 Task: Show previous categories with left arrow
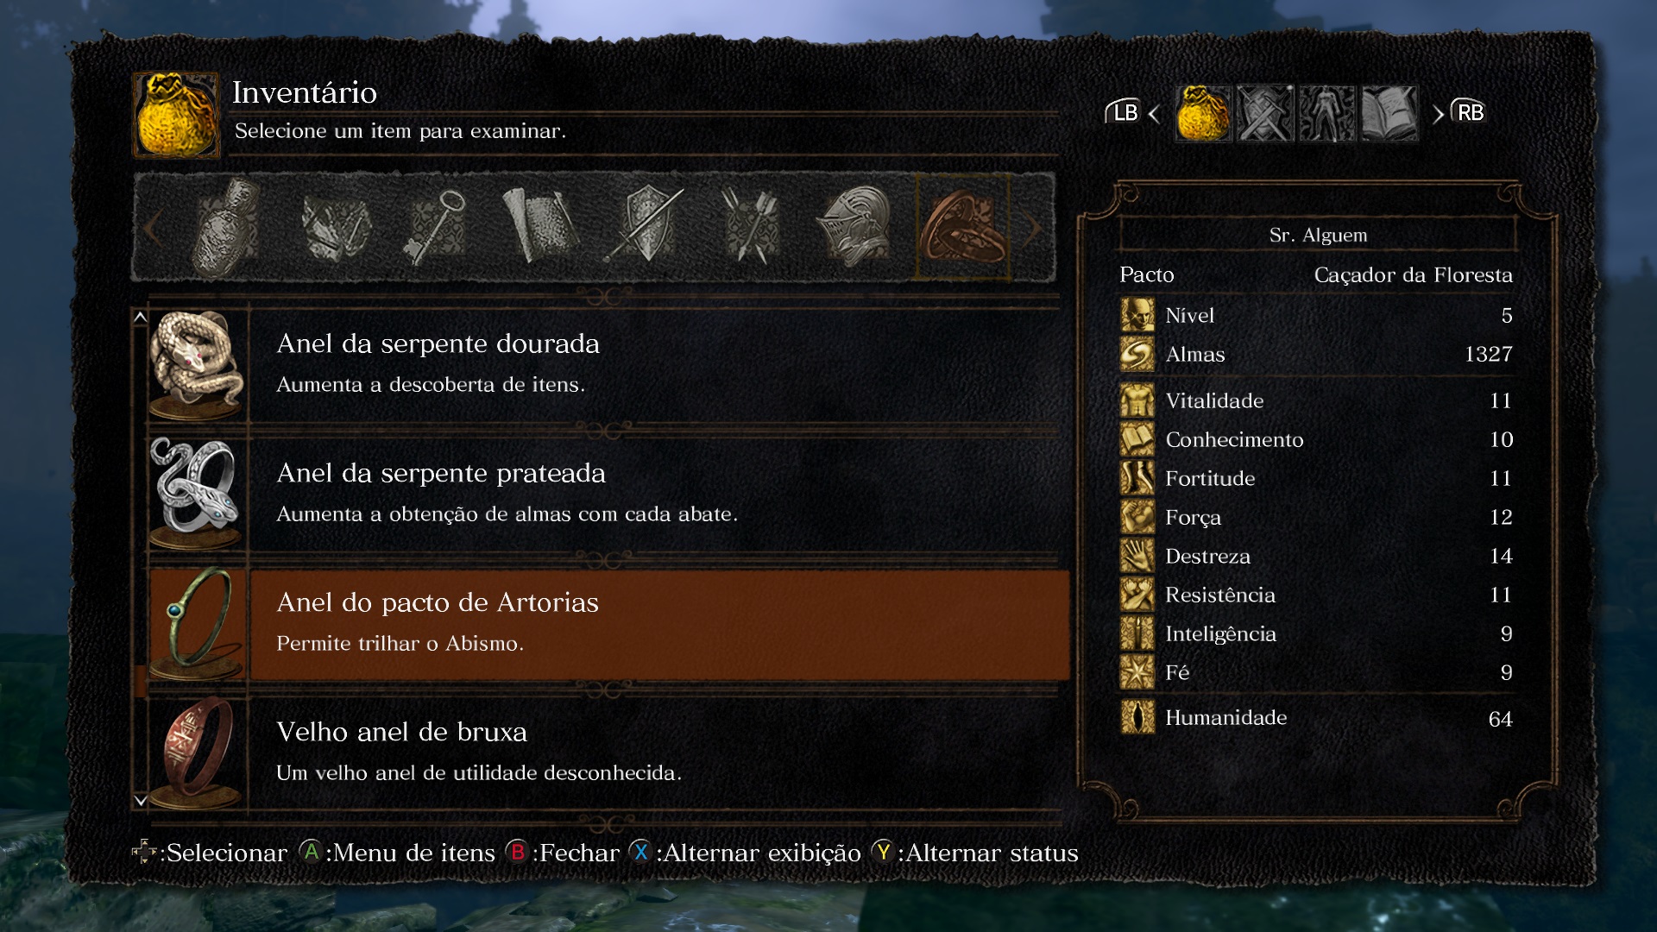(x=153, y=229)
